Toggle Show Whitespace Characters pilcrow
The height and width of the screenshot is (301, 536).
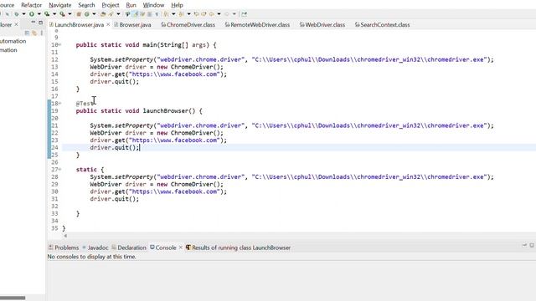(x=157, y=14)
